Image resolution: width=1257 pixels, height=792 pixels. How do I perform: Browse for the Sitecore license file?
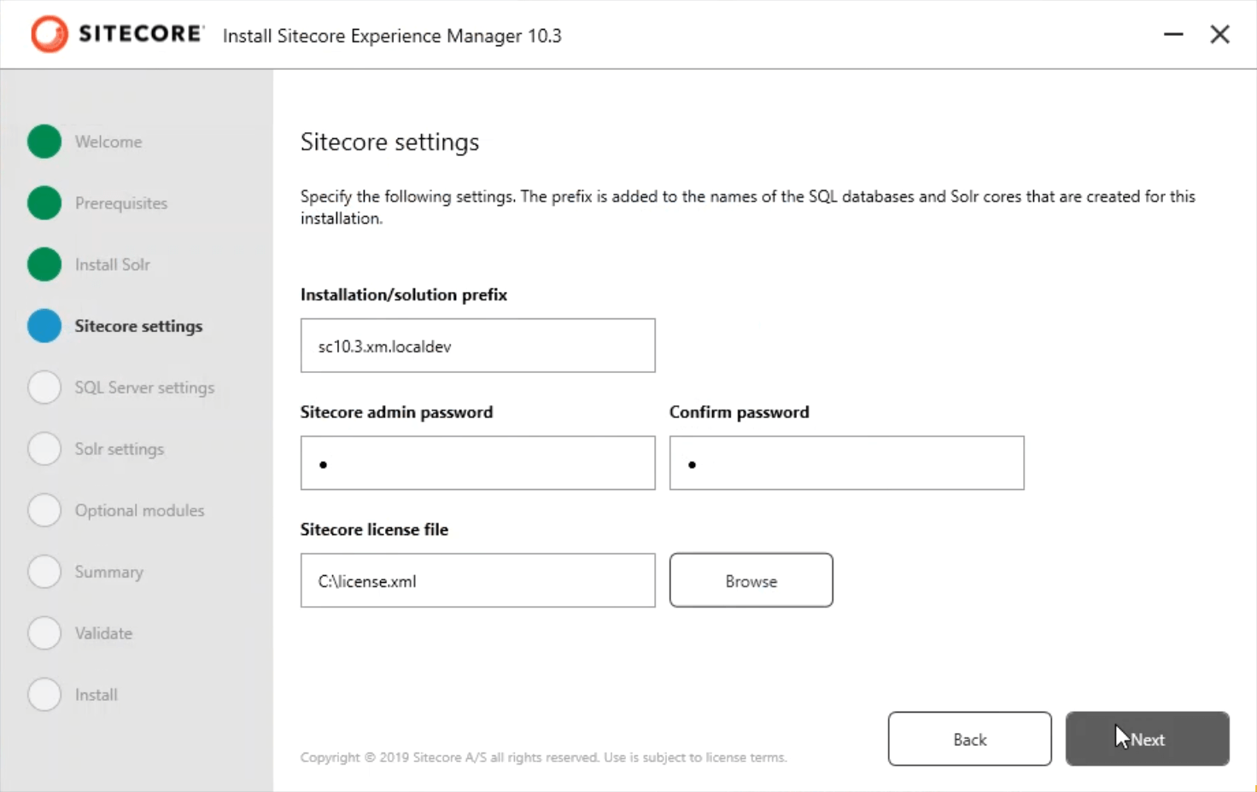[751, 580]
